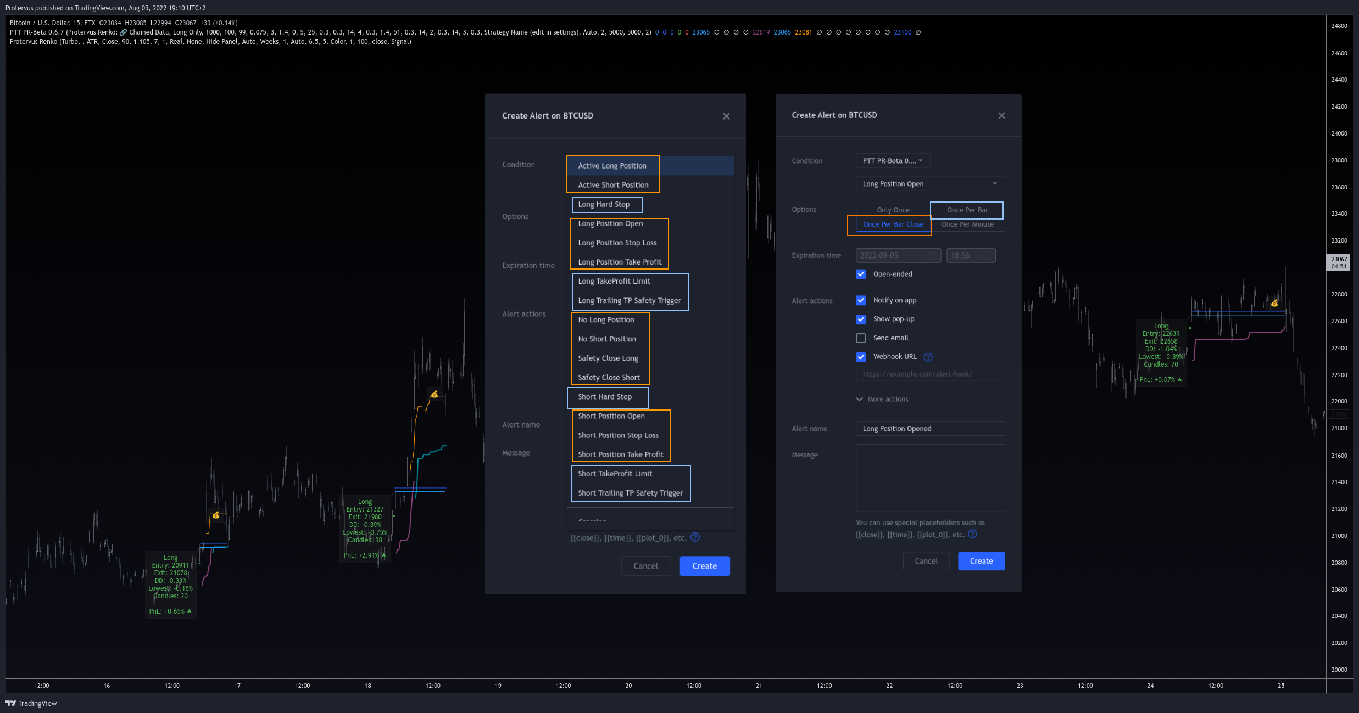The image size is (1359, 713).
Task: Open Long Position Open dropdown
Action: (x=930, y=184)
